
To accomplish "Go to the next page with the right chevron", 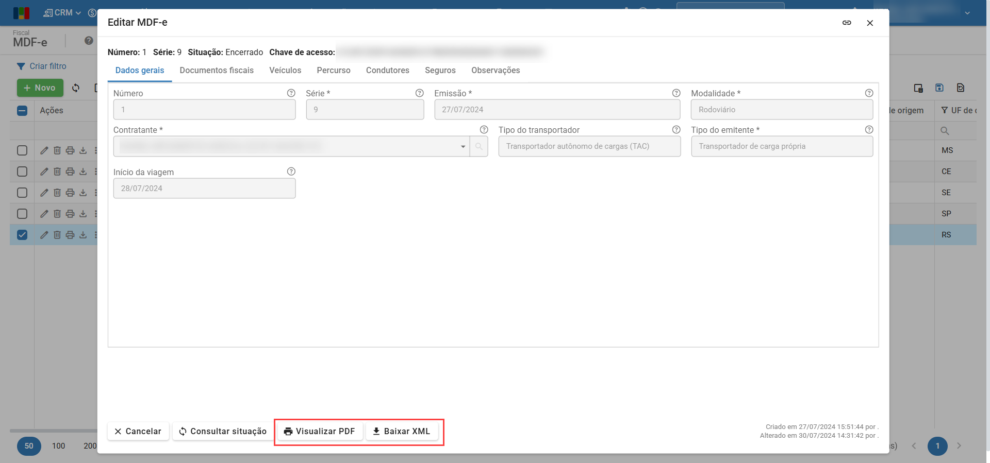I will coord(959,446).
